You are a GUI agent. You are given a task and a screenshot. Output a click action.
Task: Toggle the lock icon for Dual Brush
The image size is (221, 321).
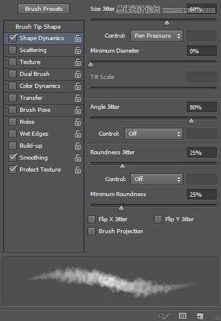tap(78, 74)
